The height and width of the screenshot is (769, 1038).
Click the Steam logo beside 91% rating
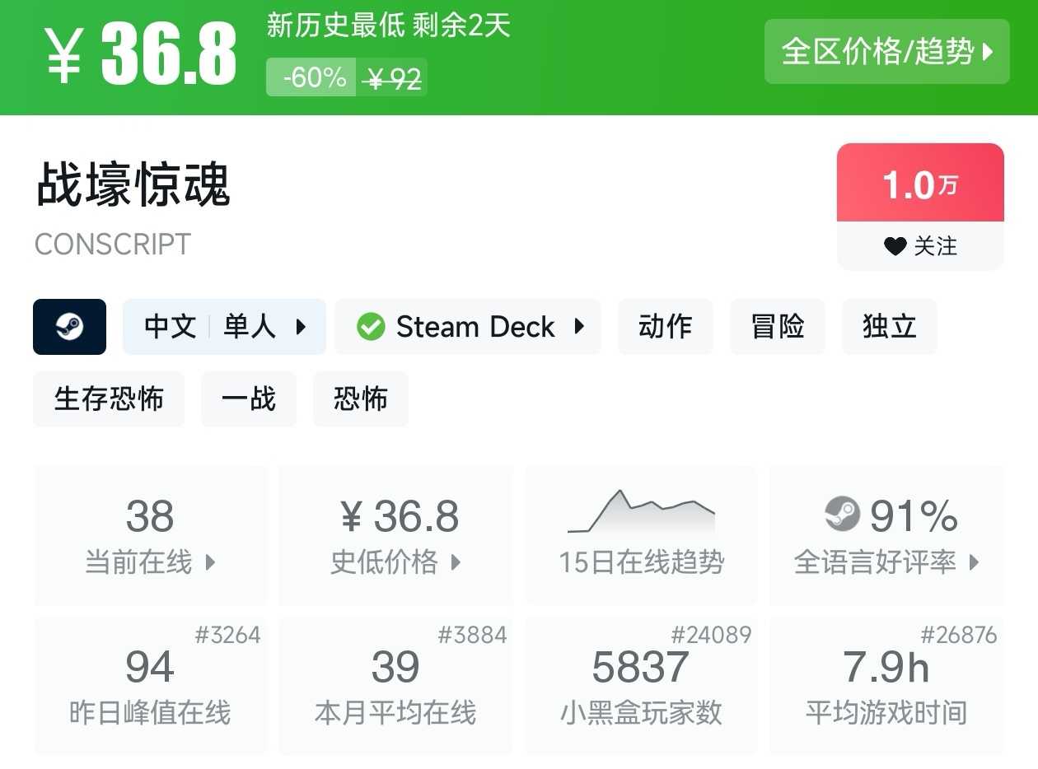point(842,515)
